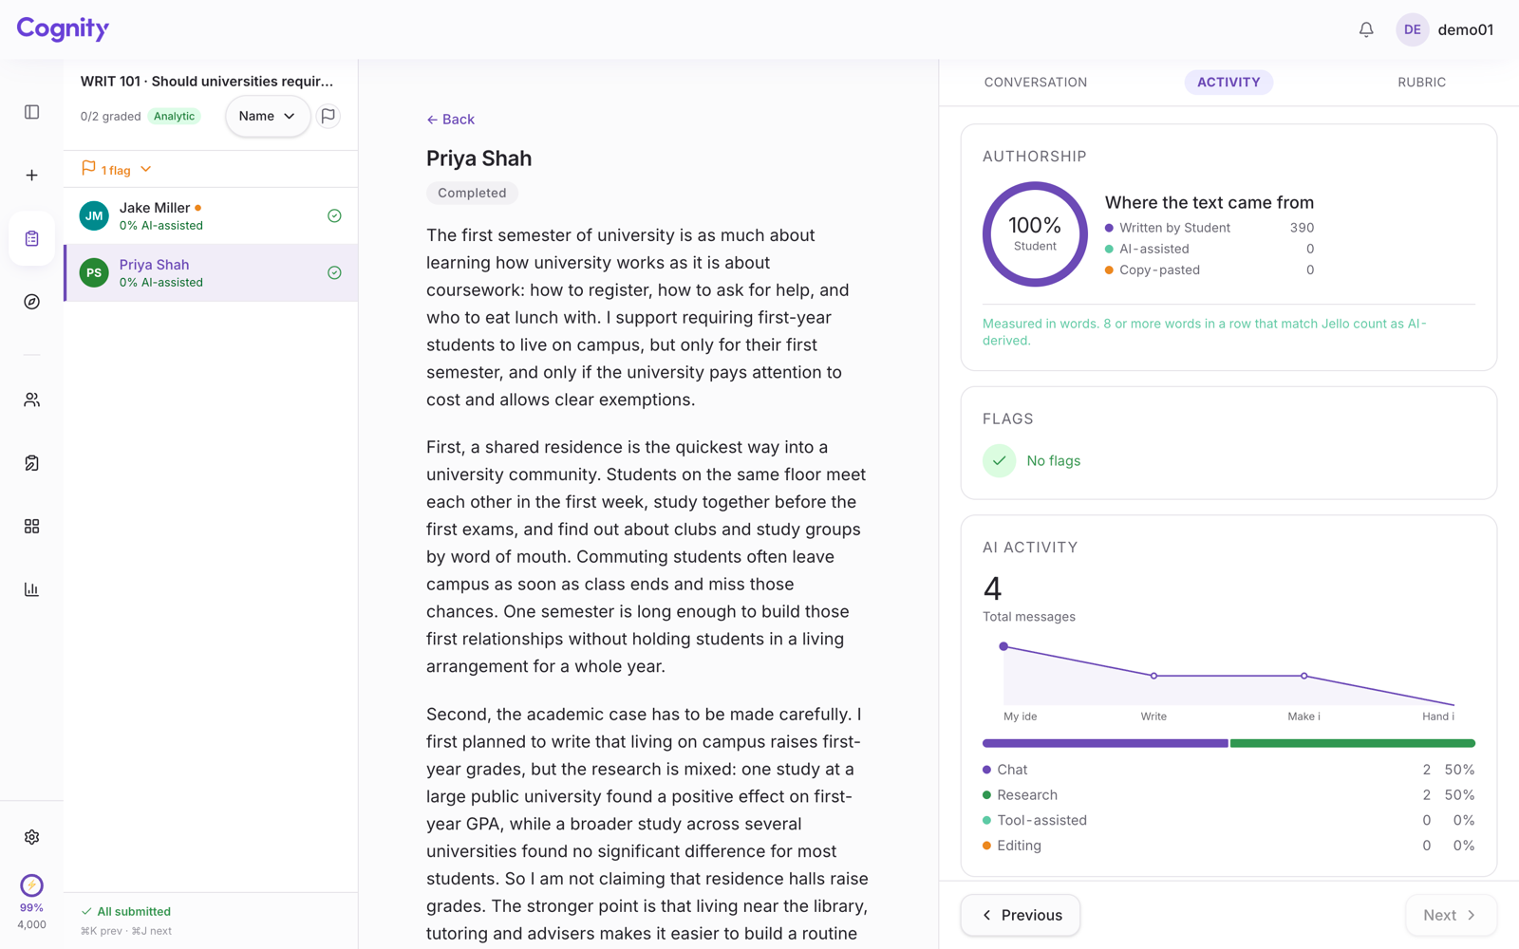The image size is (1519, 949).
Task: Open the compass explore icon
Action: [31, 302]
